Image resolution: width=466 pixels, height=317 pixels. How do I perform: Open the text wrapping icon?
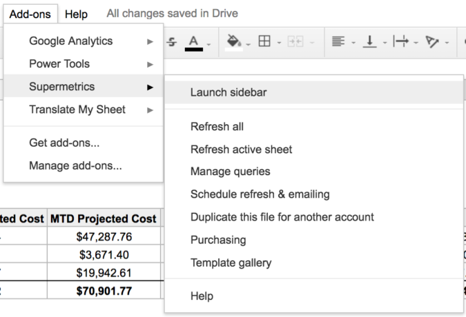(x=400, y=41)
